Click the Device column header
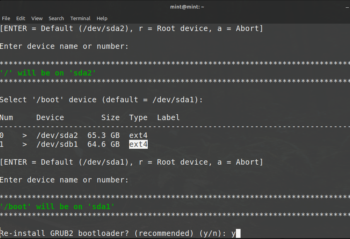This screenshot has width=350, height=239. pos(50,117)
